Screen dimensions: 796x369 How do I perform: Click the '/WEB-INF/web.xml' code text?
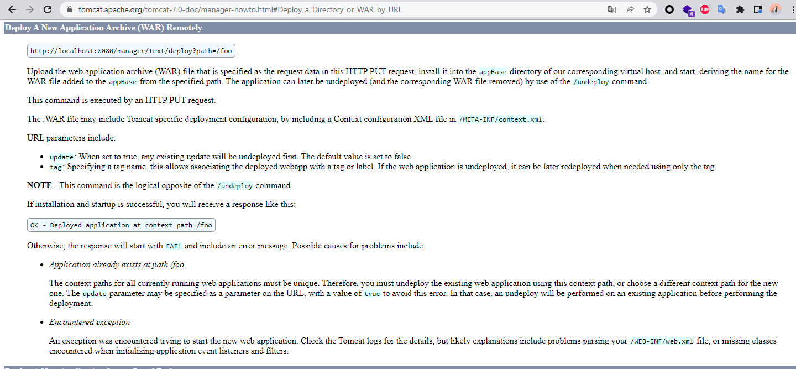(662, 341)
